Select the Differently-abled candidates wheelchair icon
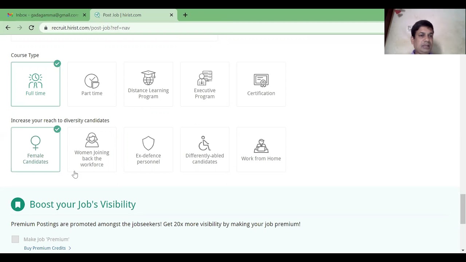 click(205, 143)
